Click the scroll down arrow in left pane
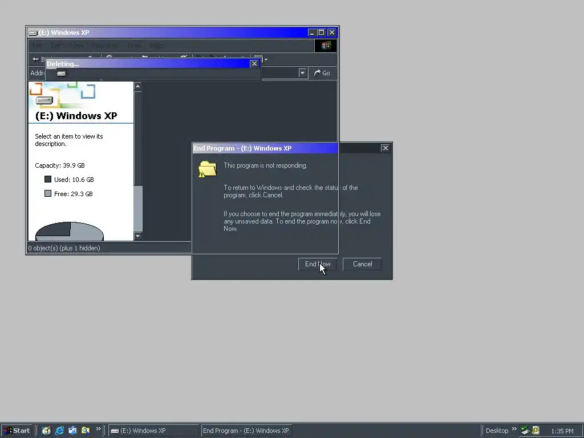 click(x=138, y=236)
